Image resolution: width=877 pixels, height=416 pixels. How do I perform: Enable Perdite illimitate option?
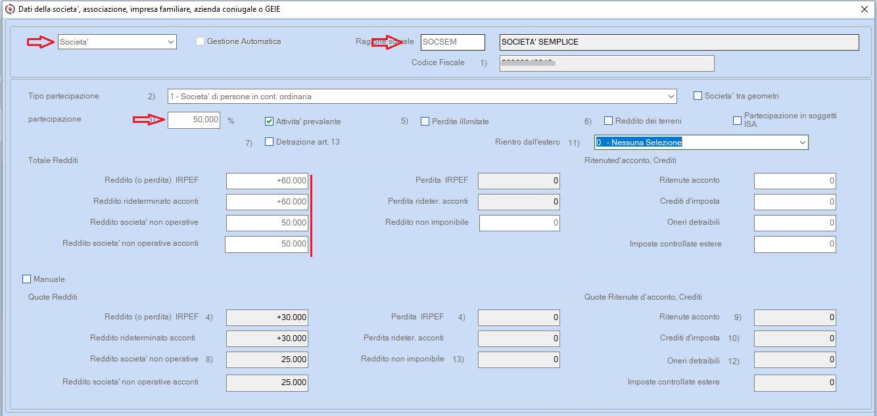pos(425,121)
